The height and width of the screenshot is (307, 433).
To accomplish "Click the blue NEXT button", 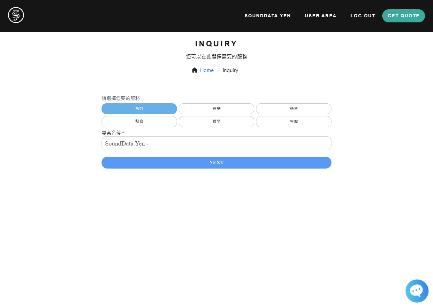I will pos(216,162).
